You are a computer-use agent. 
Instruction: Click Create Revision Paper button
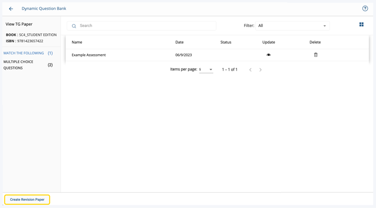[27, 200]
